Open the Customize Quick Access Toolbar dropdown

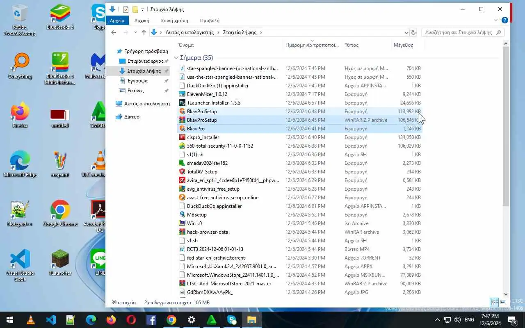(x=142, y=9)
